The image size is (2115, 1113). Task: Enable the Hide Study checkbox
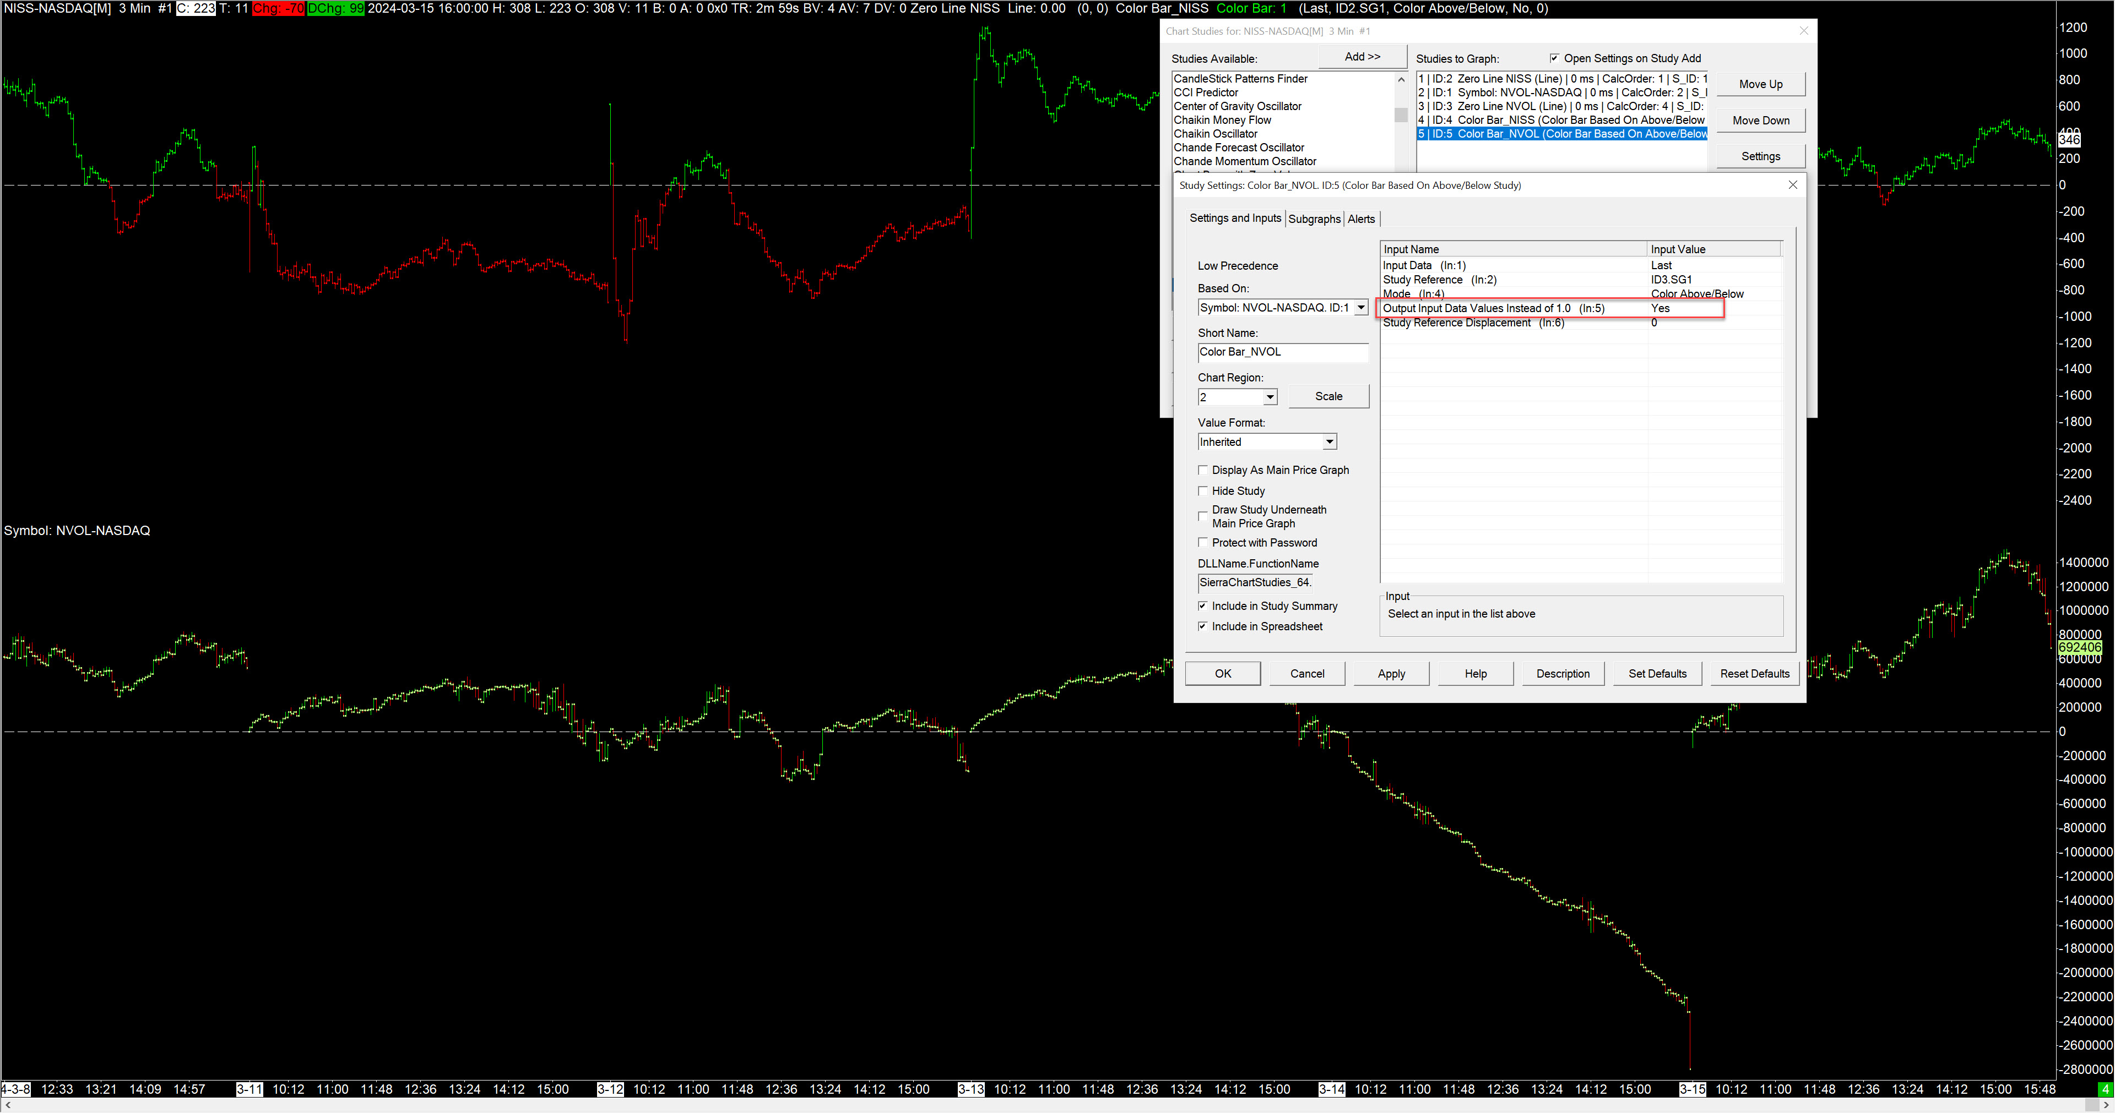click(1203, 491)
